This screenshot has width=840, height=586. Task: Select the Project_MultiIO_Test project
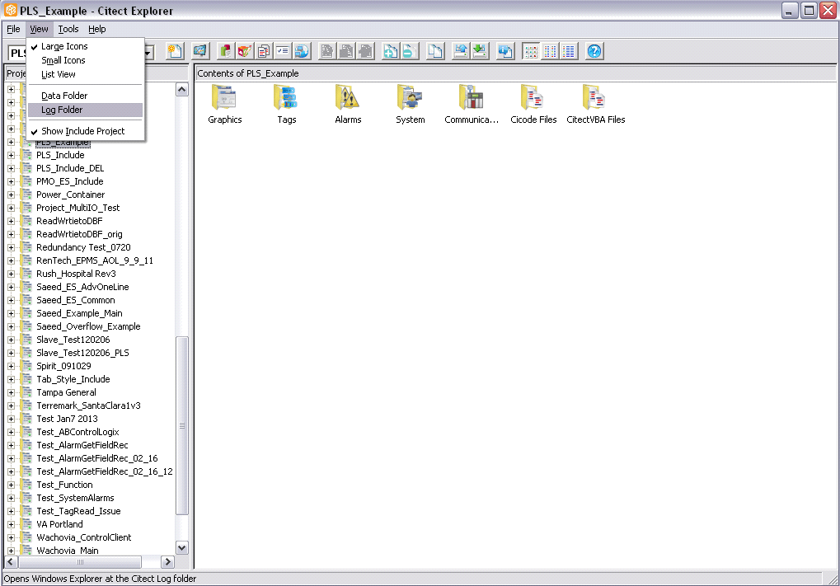77,208
